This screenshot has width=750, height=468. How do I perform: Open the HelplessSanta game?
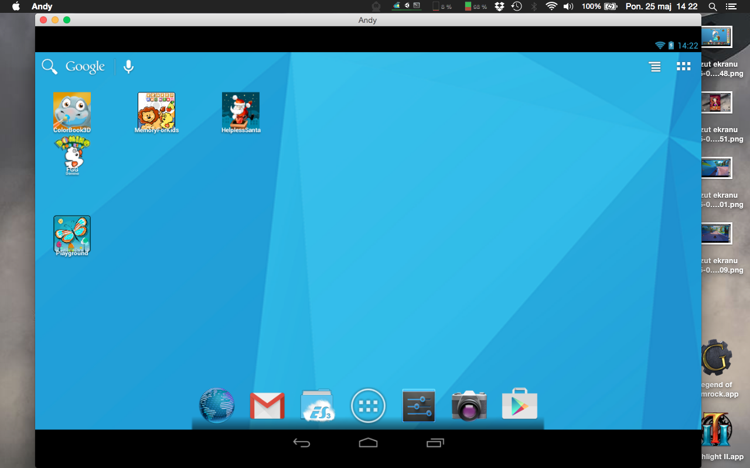tap(241, 111)
